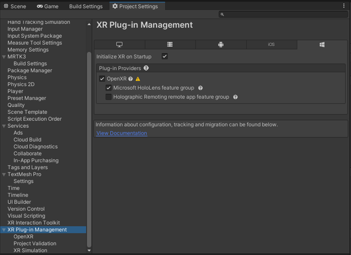Click the OpenXR help icon
Screen dimensions: 351x255
coord(131,79)
